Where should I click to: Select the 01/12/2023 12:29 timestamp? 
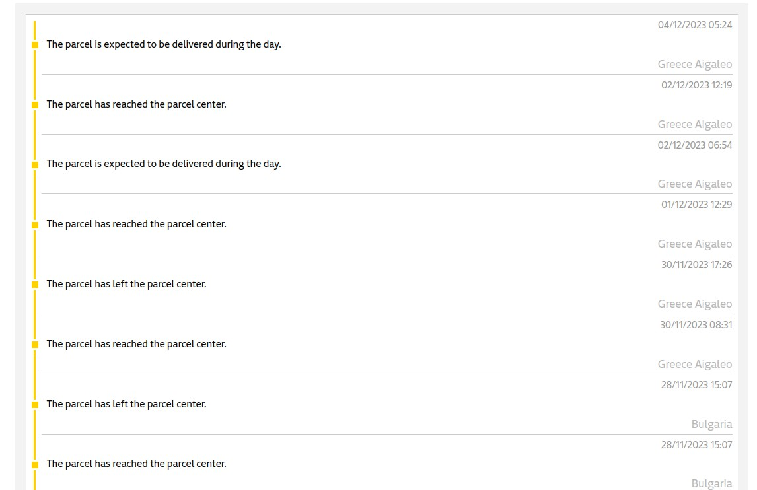(x=697, y=205)
